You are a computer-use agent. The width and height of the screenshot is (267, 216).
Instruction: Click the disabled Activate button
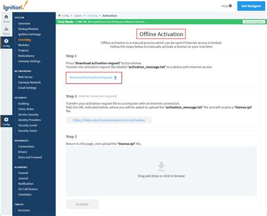(82, 204)
